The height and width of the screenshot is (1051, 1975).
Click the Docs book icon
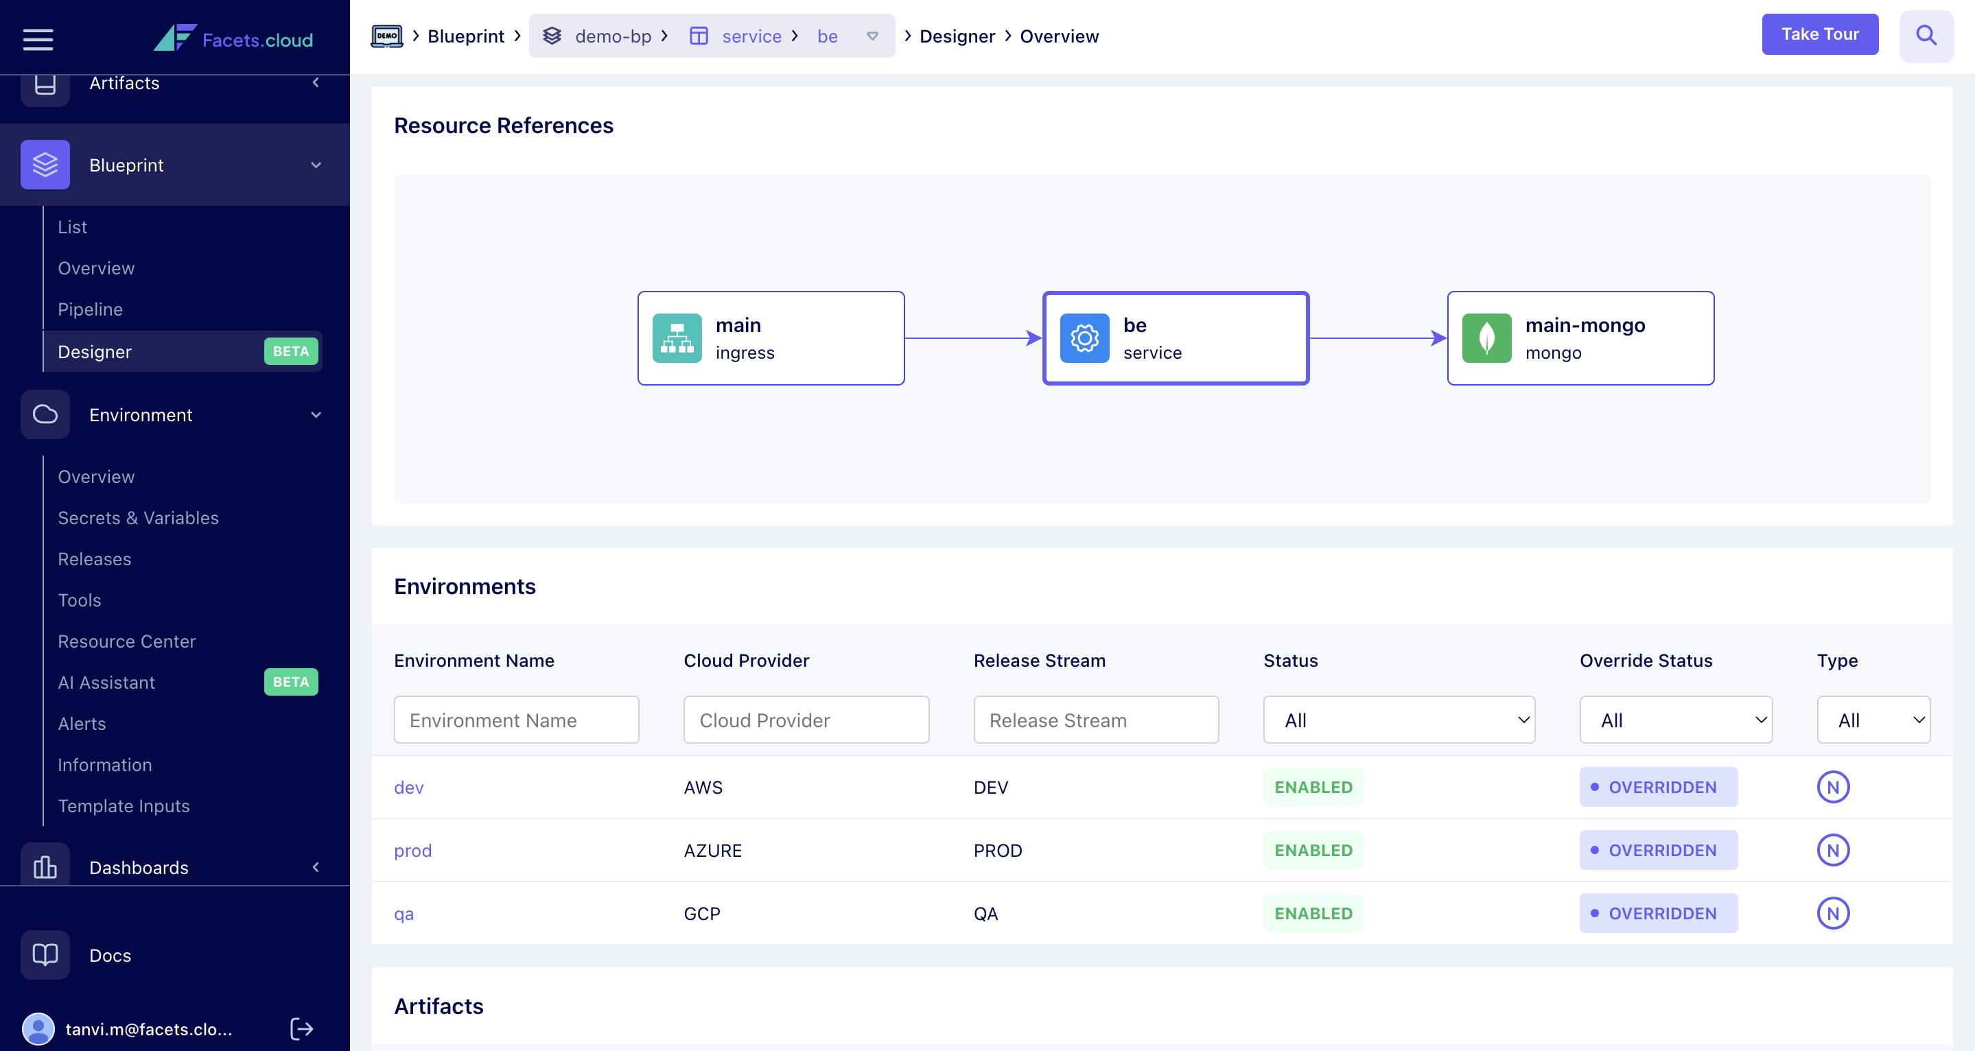[x=44, y=955]
